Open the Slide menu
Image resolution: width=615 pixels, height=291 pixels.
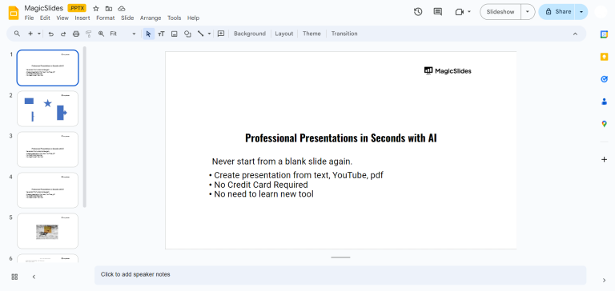127,18
